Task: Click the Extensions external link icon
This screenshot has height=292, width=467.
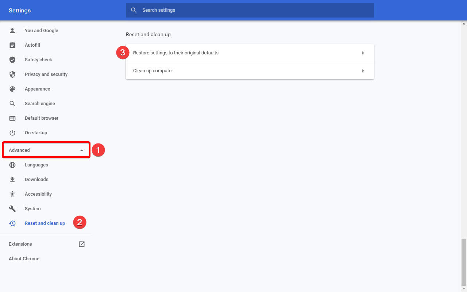Action: [82, 244]
